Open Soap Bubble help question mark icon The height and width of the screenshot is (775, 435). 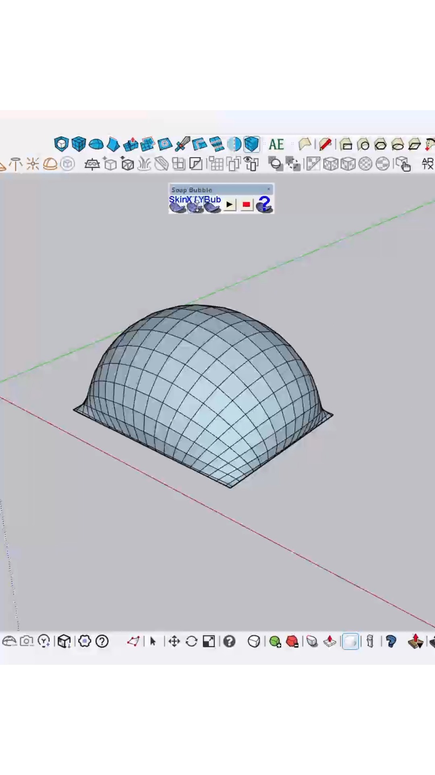265,204
